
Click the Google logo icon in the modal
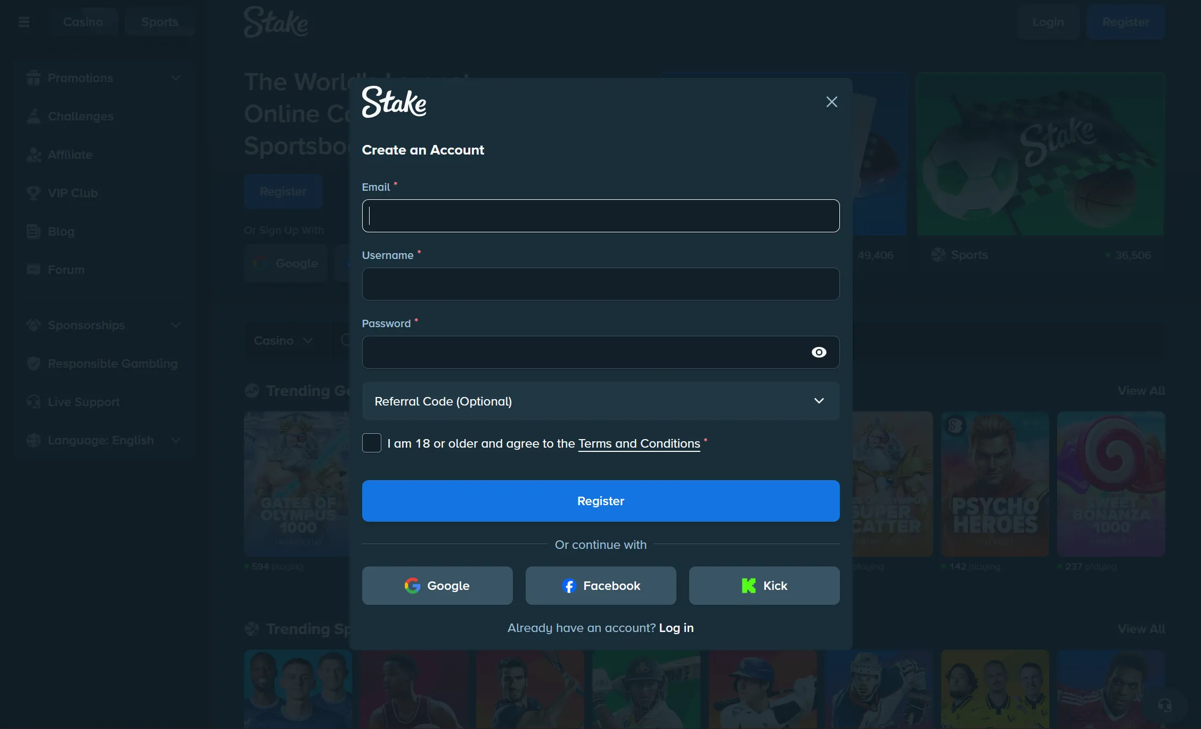pyautogui.click(x=412, y=586)
